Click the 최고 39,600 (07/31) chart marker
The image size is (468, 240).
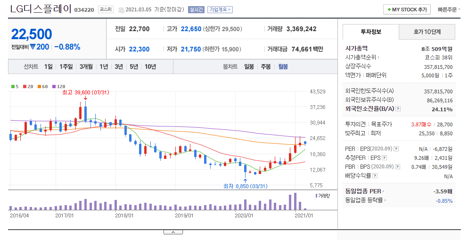click(x=86, y=92)
